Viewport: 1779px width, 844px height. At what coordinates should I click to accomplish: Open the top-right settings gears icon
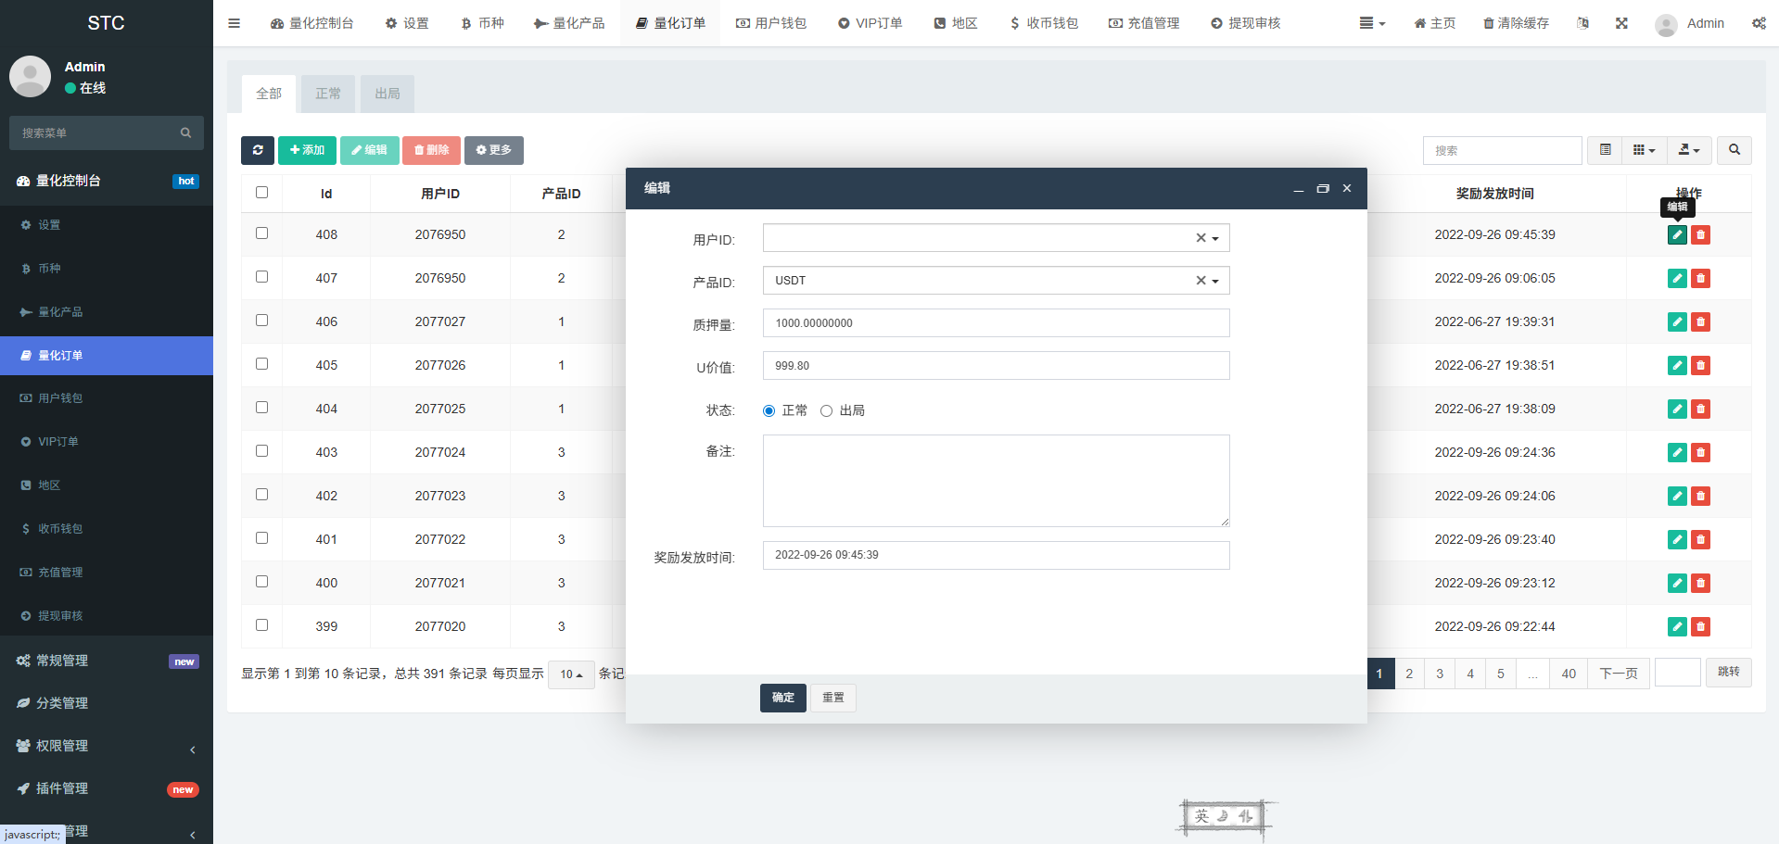(x=1758, y=23)
